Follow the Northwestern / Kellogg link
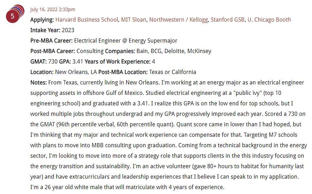 [178, 20]
